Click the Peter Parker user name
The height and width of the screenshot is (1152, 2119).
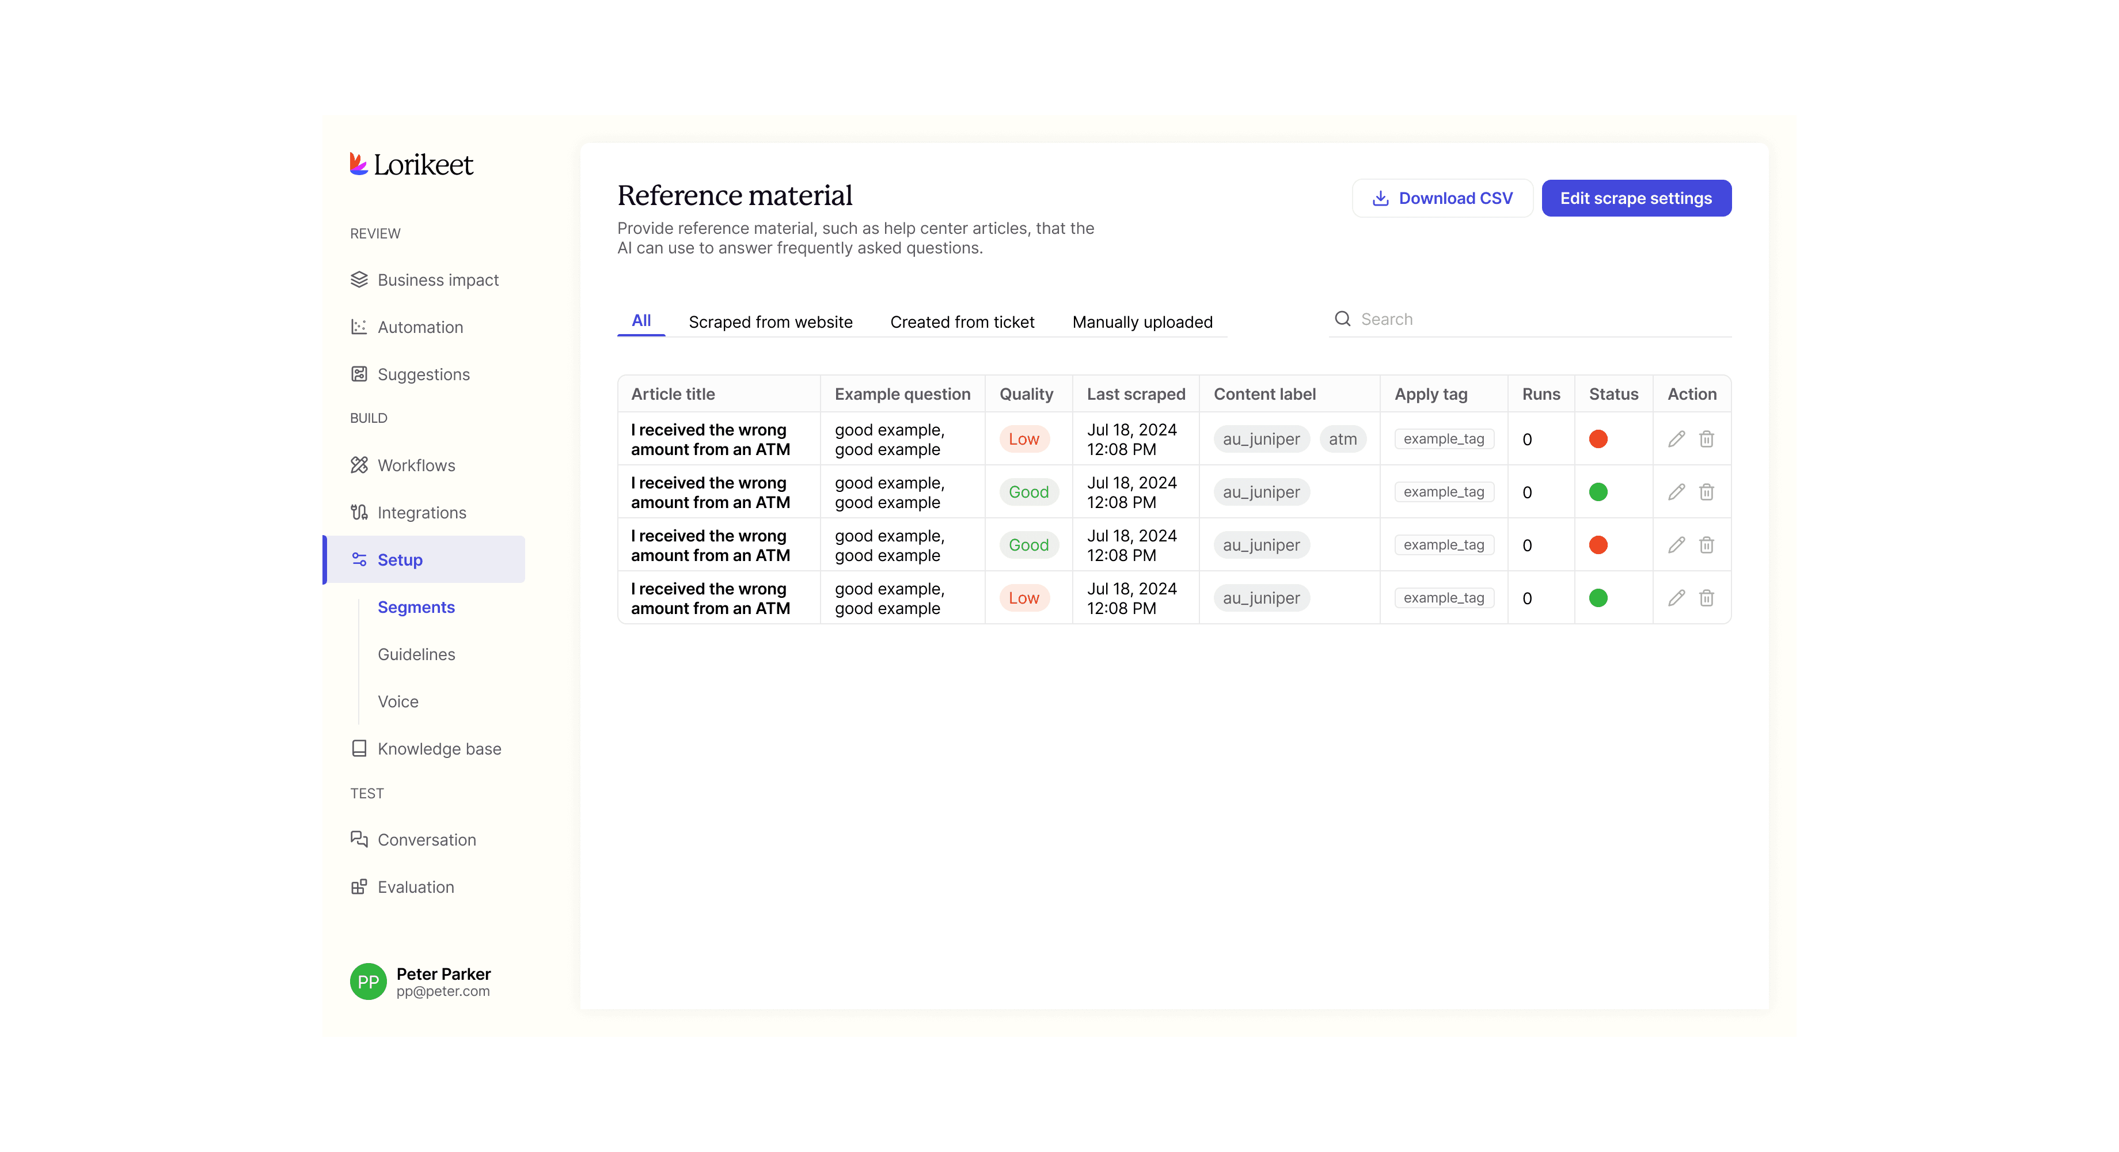point(443,973)
